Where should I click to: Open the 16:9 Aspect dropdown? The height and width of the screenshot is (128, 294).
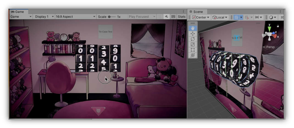pyautogui.click(x=75, y=17)
